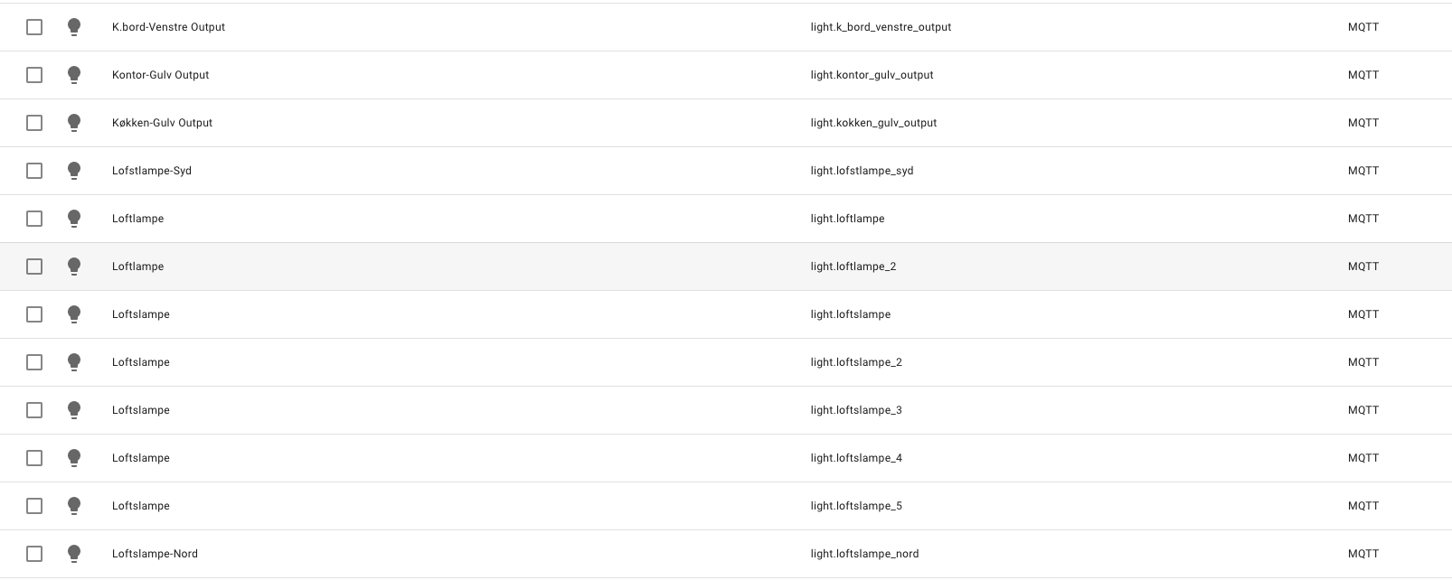
Task: Click the entity ID light.loftslampe
Action: (850, 314)
